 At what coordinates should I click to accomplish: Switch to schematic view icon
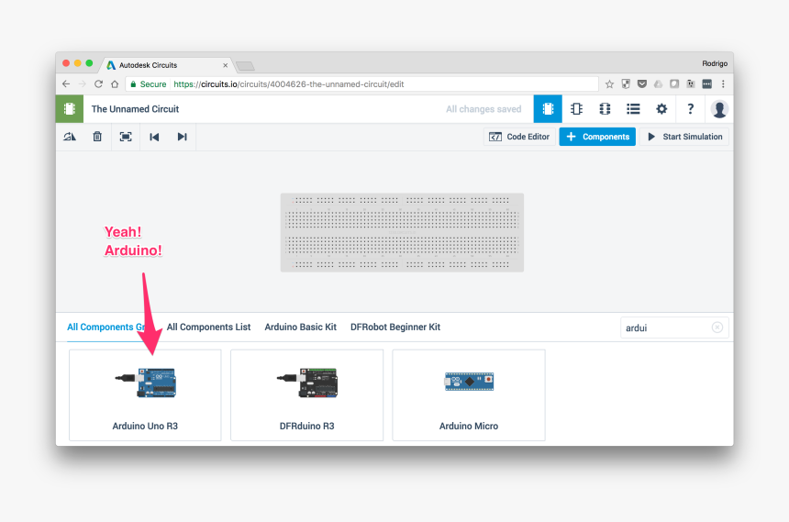(x=576, y=109)
